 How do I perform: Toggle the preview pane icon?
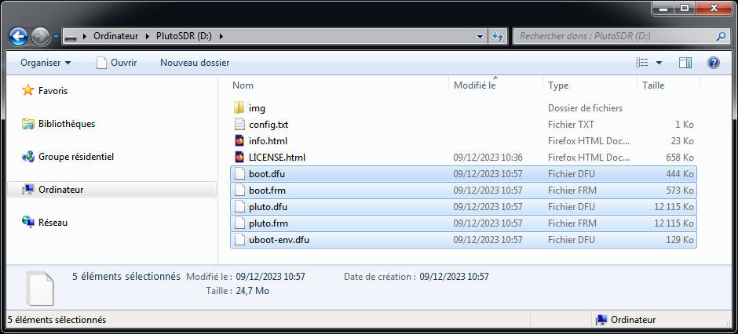(685, 63)
